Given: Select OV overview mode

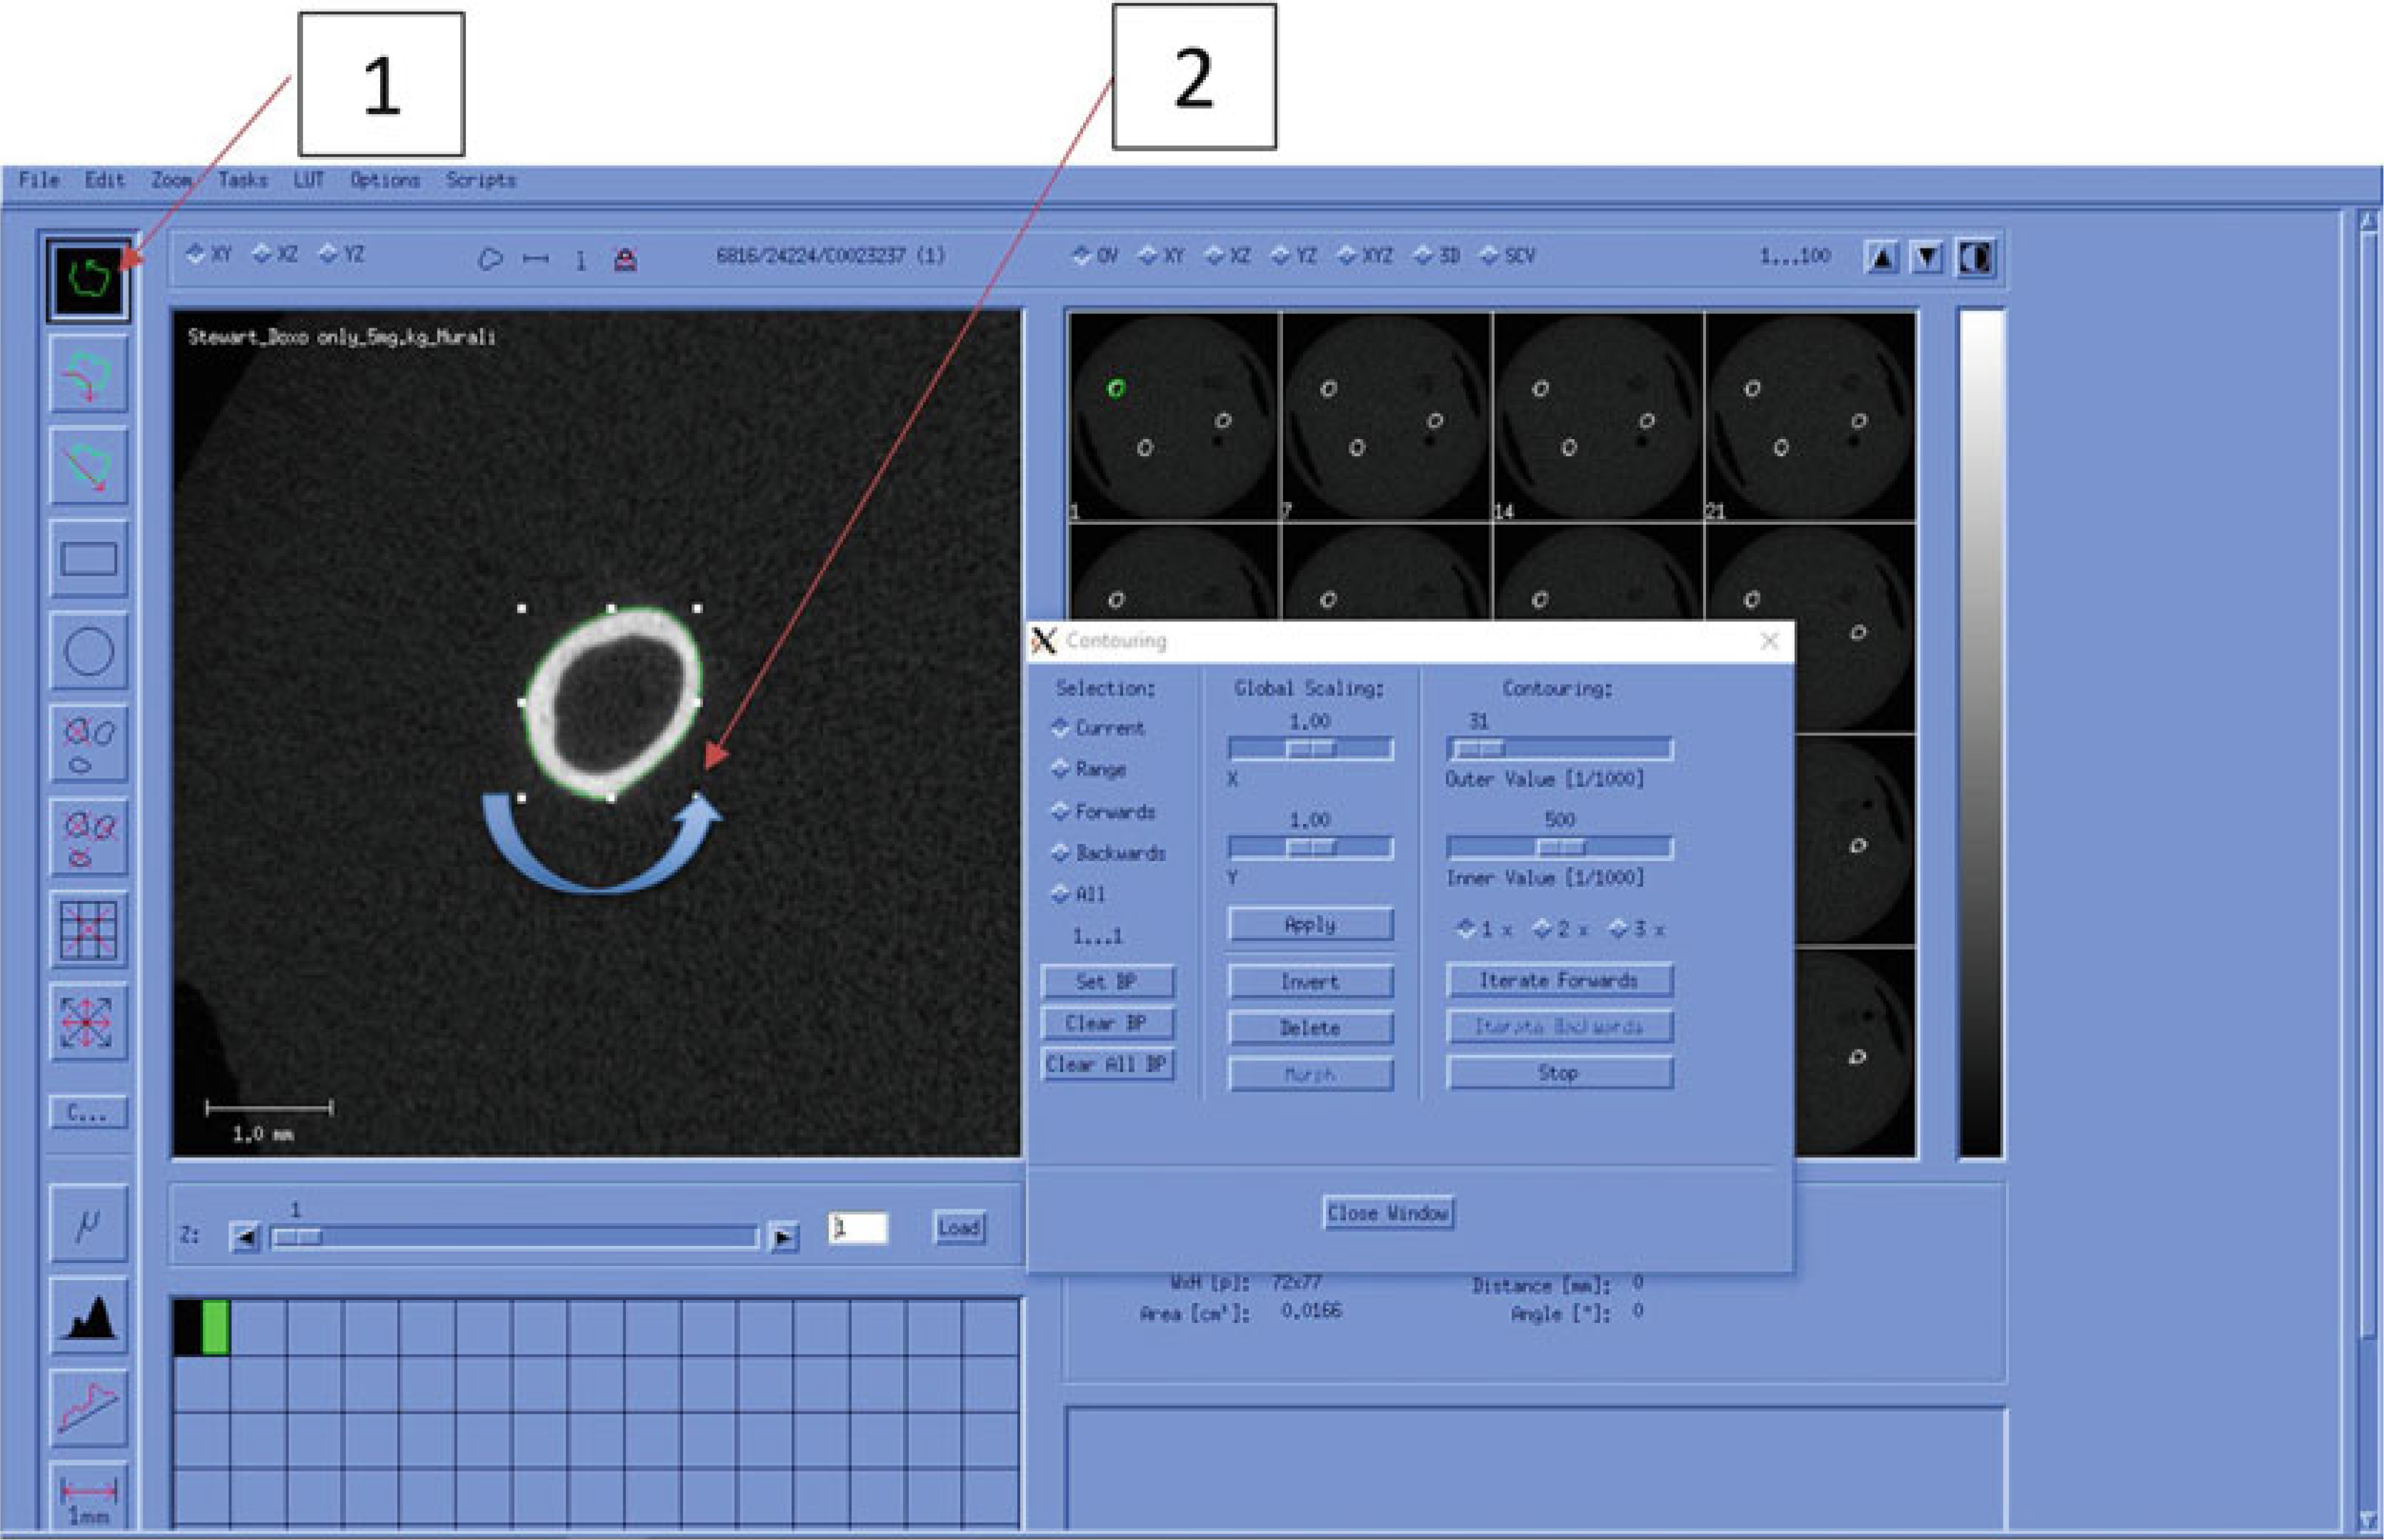Looking at the screenshot, I should click(x=1095, y=255).
